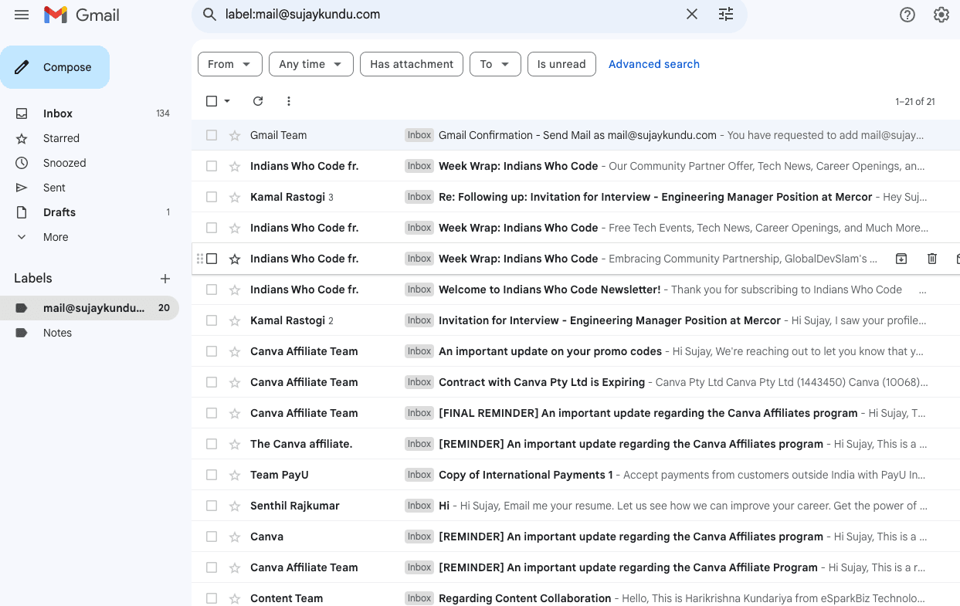This screenshot has width=960, height=606.
Task: Open Advanced search link
Action: [x=653, y=64]
